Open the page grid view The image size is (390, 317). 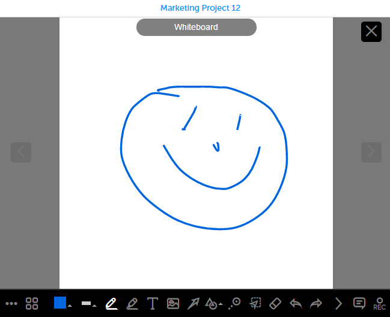(x=32, y=303)
